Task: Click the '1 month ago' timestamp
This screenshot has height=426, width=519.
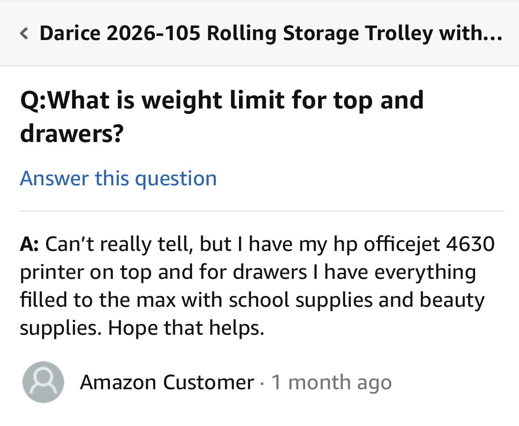Action: [332, 382]
